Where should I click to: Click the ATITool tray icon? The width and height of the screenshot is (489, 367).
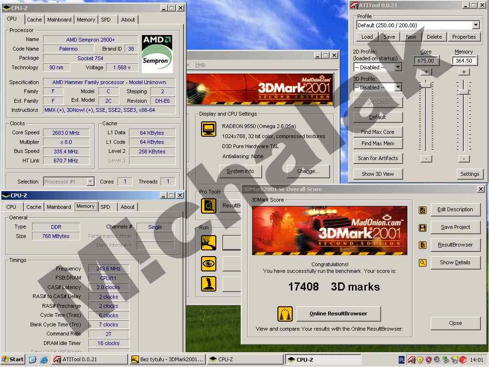pyautogui.click(x=411, y=360)
